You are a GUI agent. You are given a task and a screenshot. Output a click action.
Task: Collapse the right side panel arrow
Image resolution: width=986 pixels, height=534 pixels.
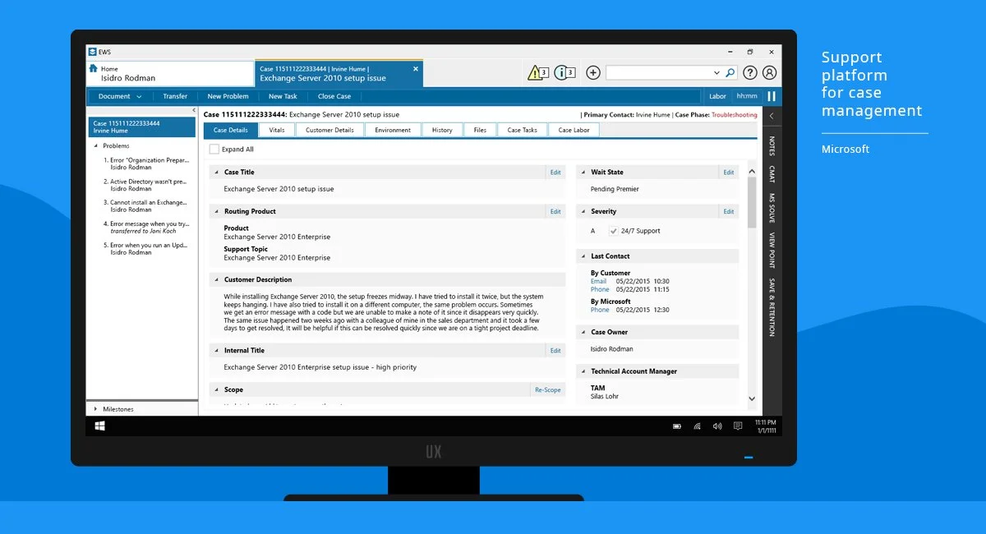click(772, 116)
